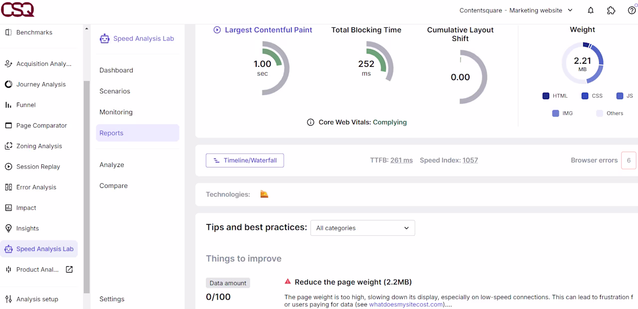This screenshot has height=309, width=638.
Task: Select the Reports menu item
Action: click(x=138, y=133)
